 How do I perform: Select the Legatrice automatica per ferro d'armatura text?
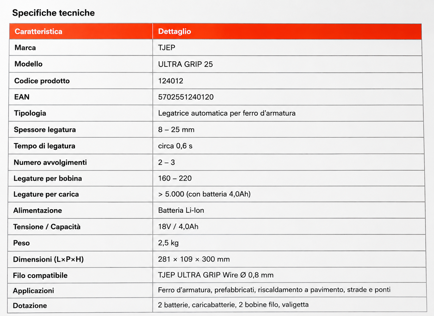[x=227, y=113]
